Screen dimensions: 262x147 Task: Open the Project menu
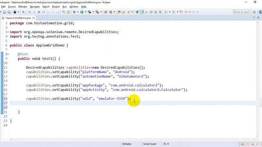click(x=56, y=7)
